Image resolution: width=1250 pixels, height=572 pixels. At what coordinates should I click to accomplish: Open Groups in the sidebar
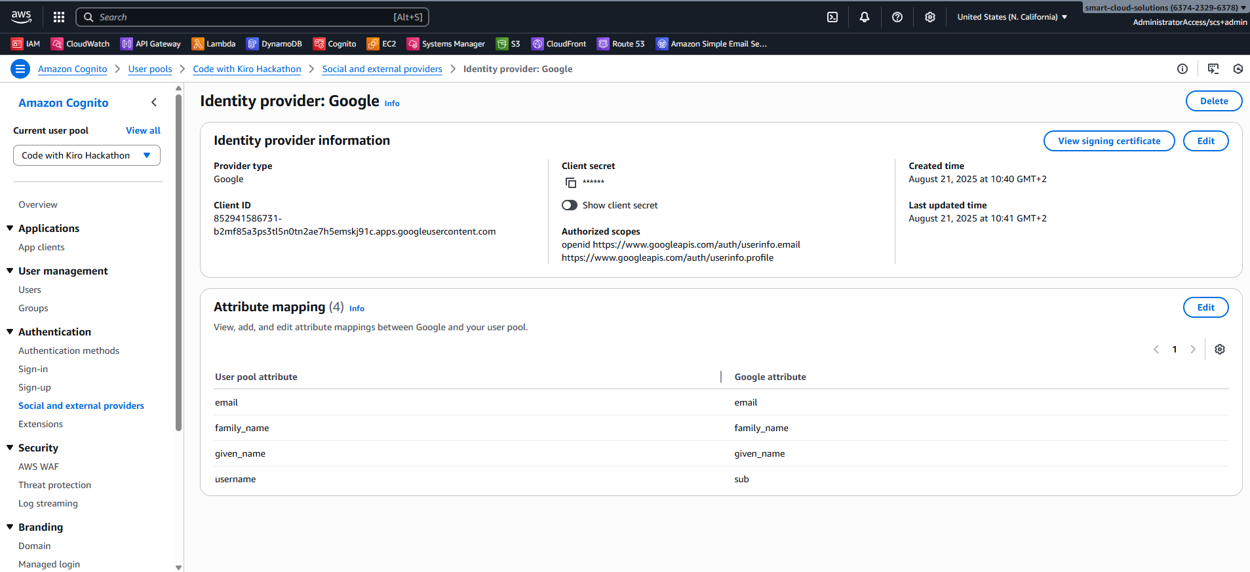[33, 308]
